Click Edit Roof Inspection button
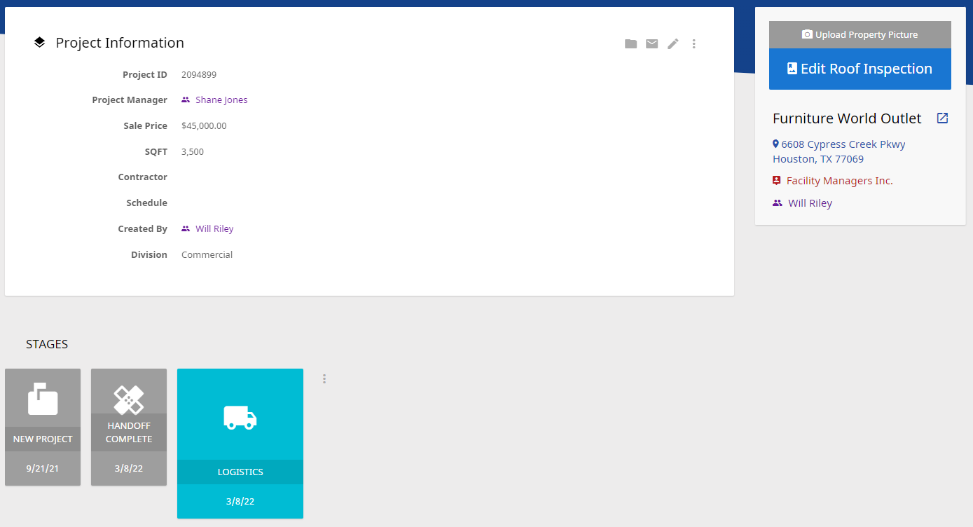The width and height of the screenshot is (973, 527). [x=860, y=69]
